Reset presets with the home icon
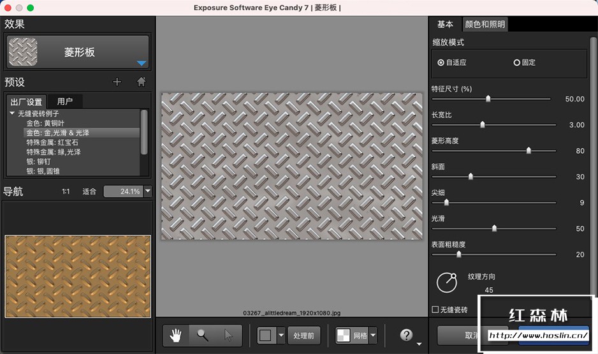This screenshot has height=354, width=598. tap(141, 82)
